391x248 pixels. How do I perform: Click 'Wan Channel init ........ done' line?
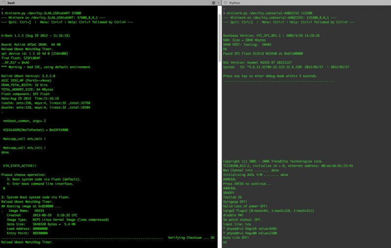pyautogui.click(x=251, y=170)
